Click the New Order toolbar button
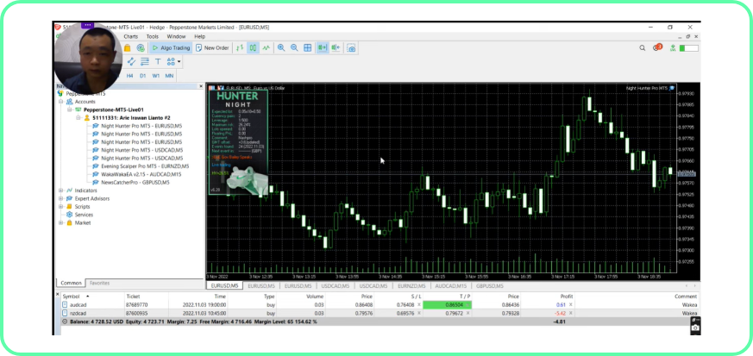The width and height of the screenshot is (753, 356). tap(213, 48)
